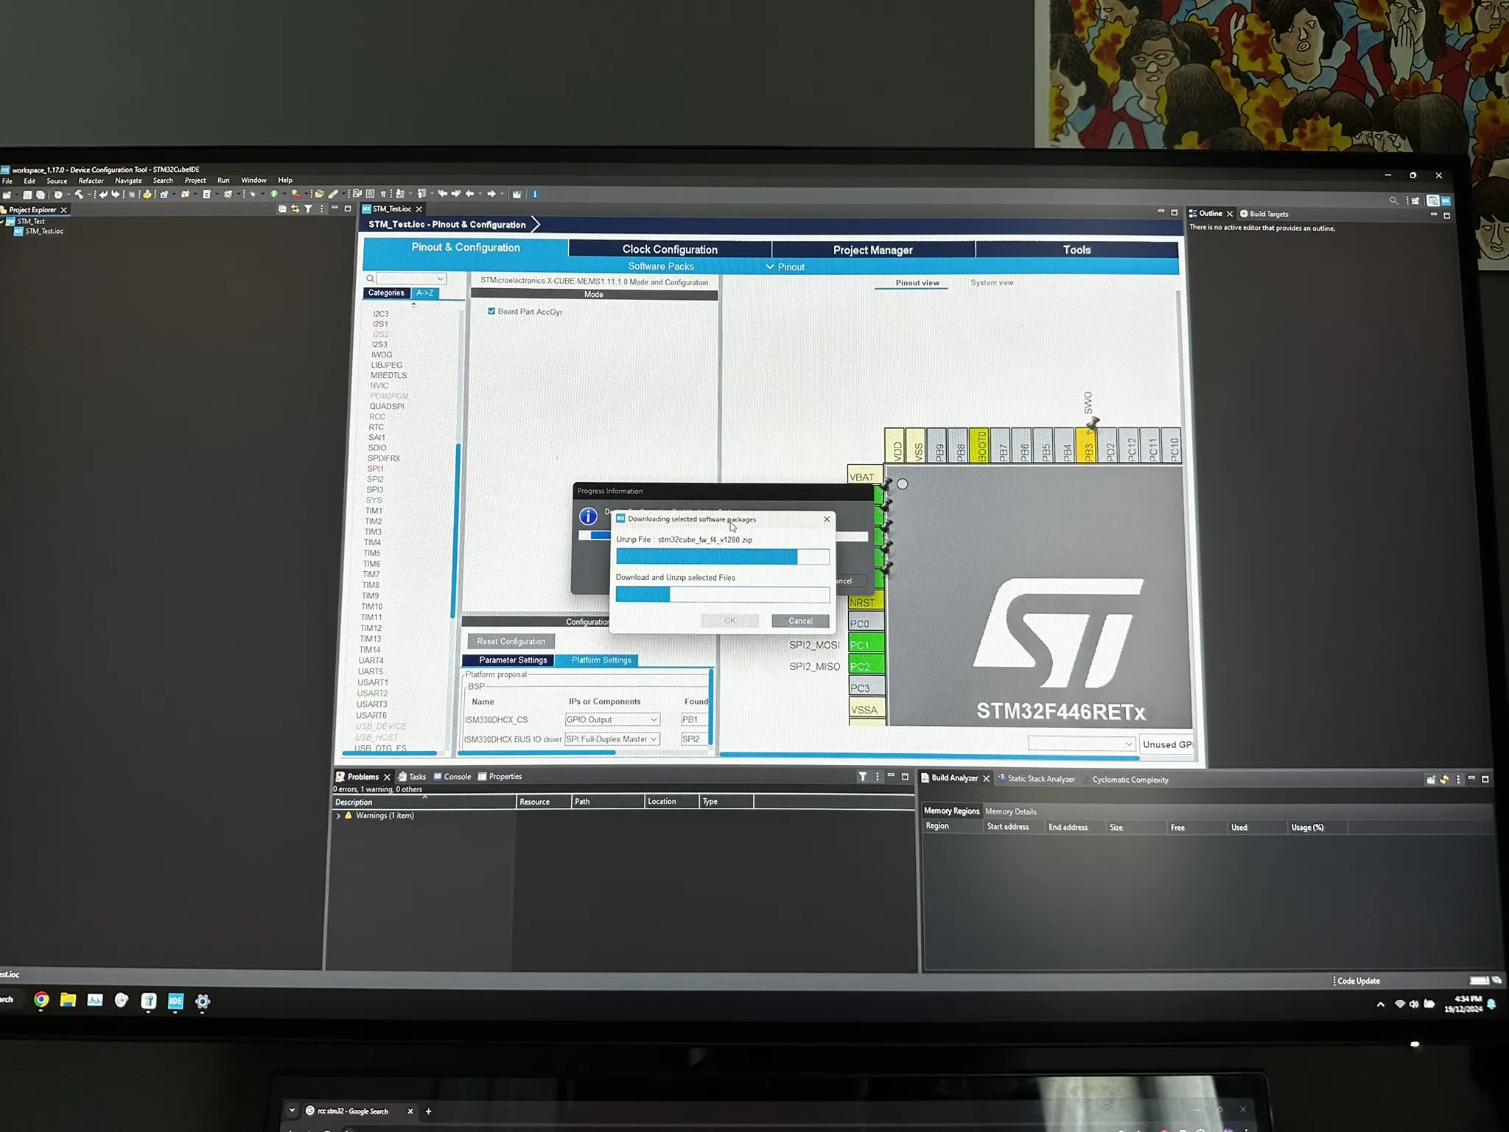The height and width of the screenshot is (1132, 1509).
Task: Open File Explorer from the taskbar
Action: click(68, 1000)
